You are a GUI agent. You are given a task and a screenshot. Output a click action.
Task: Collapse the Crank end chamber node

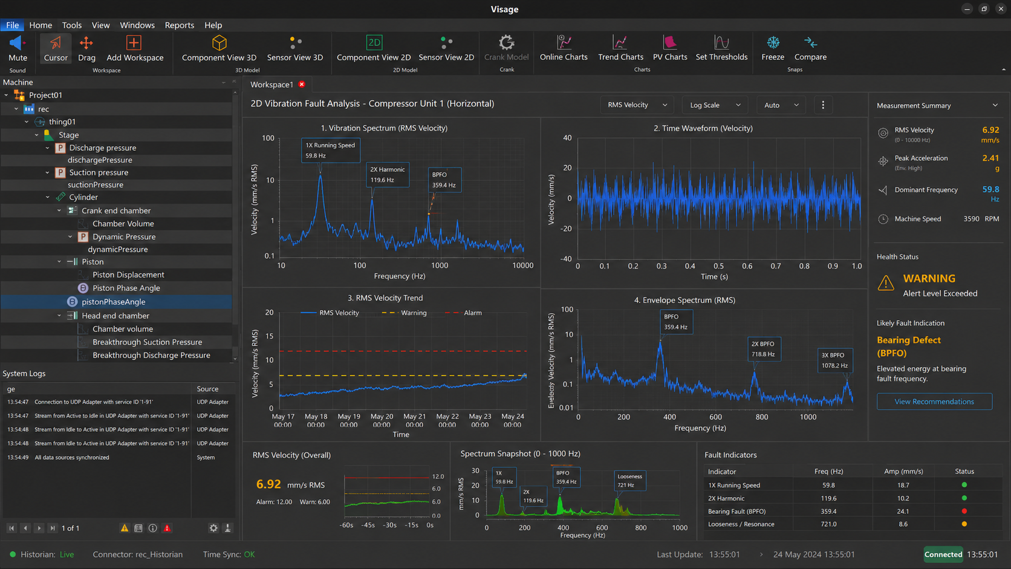point(59,210)
